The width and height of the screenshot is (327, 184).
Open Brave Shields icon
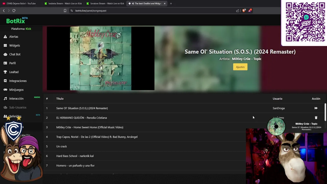[244, 10]
